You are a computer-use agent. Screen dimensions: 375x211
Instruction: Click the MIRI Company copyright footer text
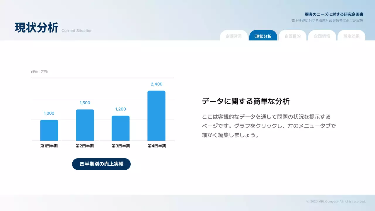[336, 201]
